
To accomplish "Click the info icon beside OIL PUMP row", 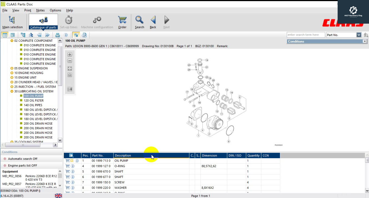I will click(77, 160).
